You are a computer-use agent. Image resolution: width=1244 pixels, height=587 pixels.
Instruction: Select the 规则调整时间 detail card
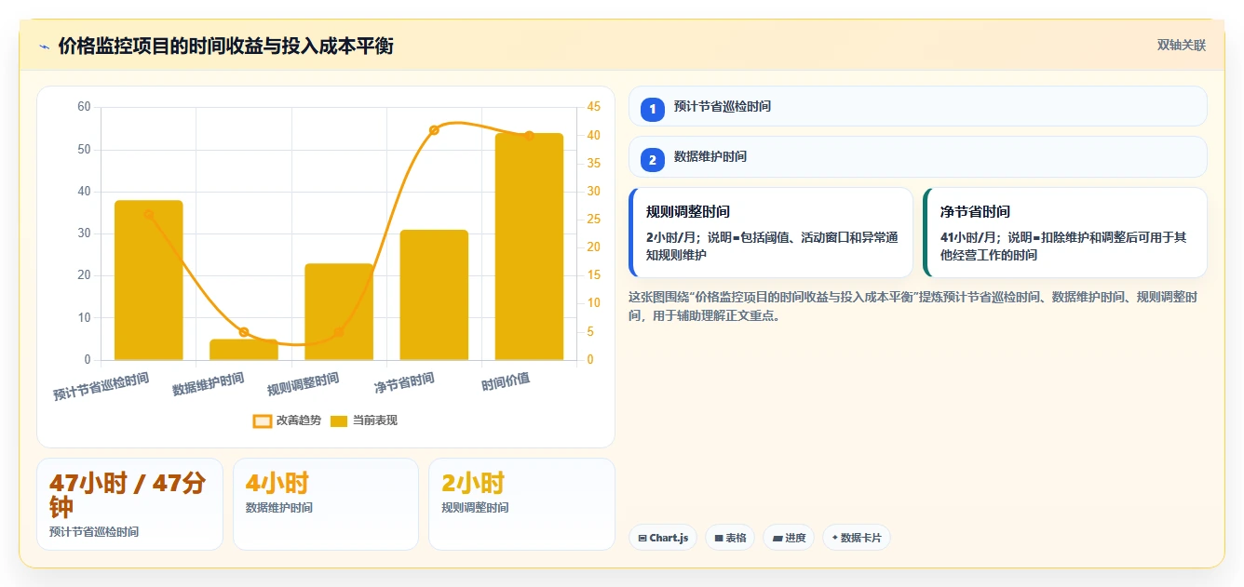coord(771,233)
